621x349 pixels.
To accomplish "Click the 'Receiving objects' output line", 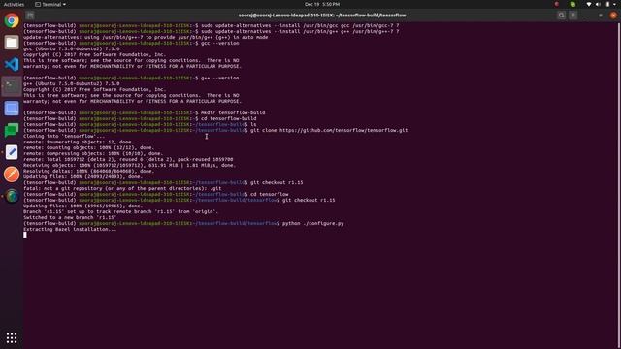I will (x=129, y=165).
